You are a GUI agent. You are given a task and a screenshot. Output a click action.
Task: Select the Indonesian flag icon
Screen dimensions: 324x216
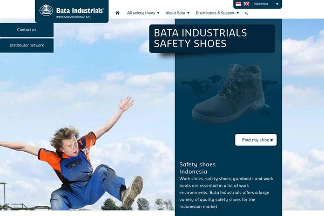point(238,4)
